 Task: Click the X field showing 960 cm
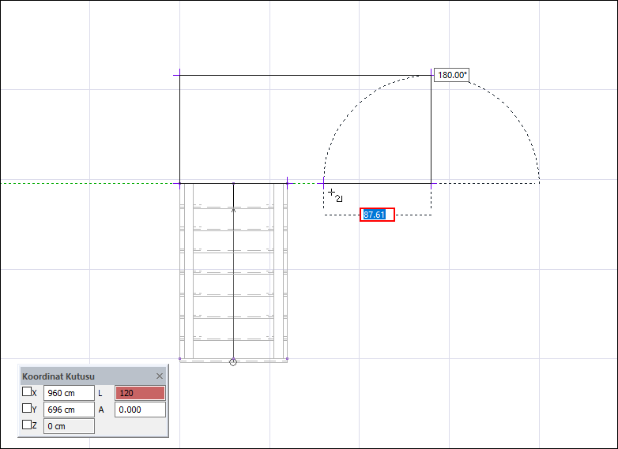(68, 392)
